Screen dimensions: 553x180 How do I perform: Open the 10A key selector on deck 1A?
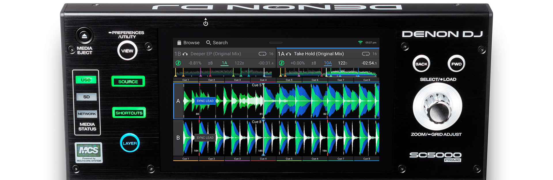[x=328, y=63]
